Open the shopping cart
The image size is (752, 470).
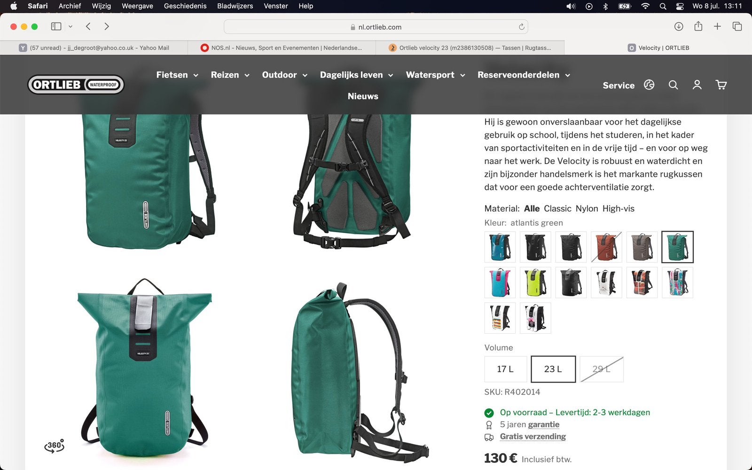point(721,85)
